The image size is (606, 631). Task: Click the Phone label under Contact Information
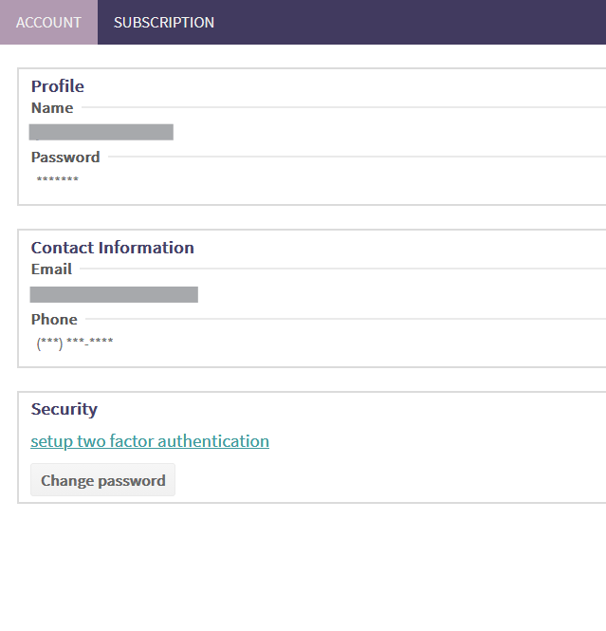54,320
